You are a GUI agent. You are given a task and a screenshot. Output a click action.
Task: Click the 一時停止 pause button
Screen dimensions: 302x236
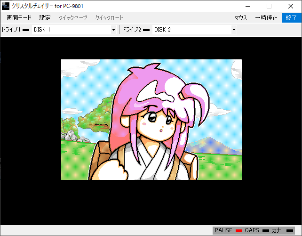click(266, 18)
